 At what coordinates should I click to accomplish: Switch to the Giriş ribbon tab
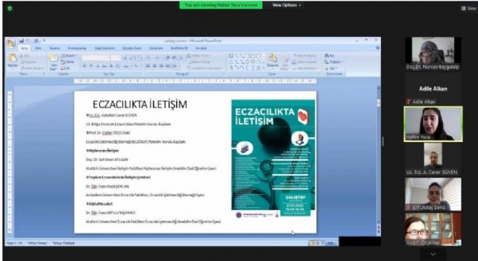tap(24, 49)
